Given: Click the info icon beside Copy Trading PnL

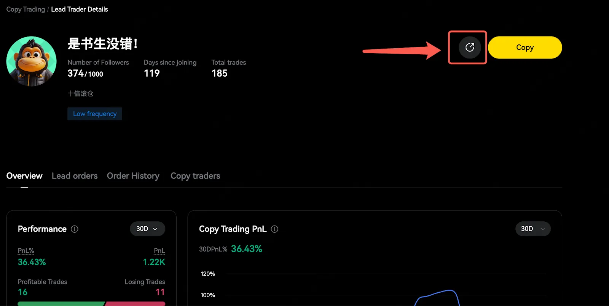Looking at the screenshot, I should point(274,229).
